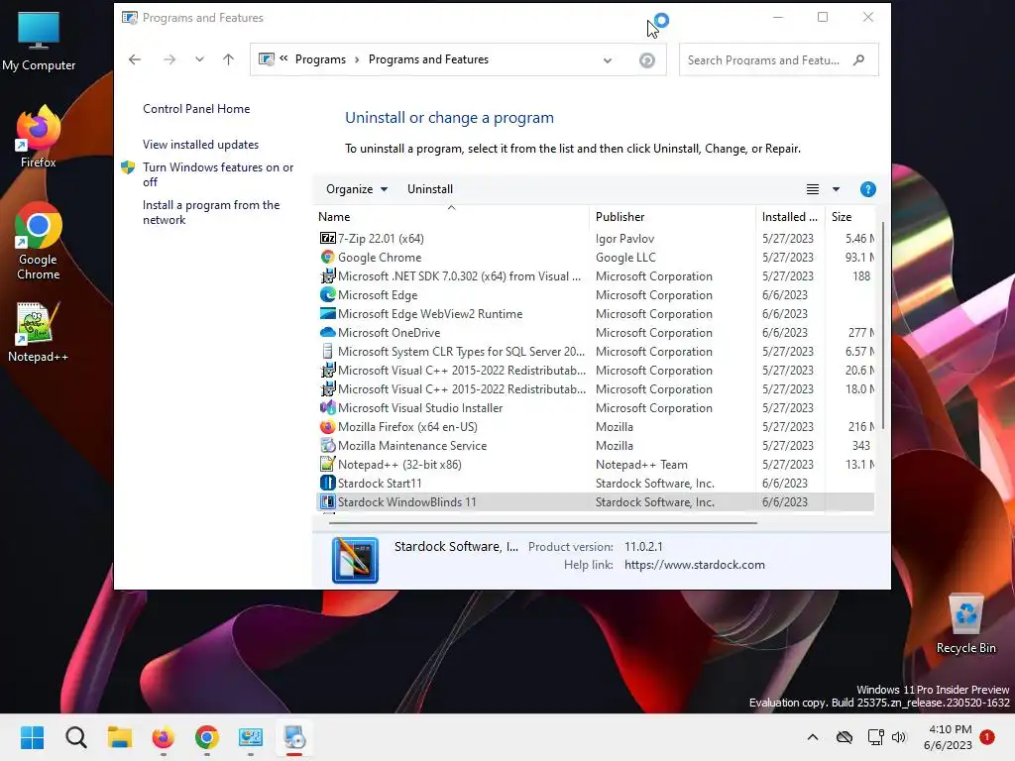
Task: Click Programs and Features breadcrumb
Action: pyautogui.click(x=428, y=59)
